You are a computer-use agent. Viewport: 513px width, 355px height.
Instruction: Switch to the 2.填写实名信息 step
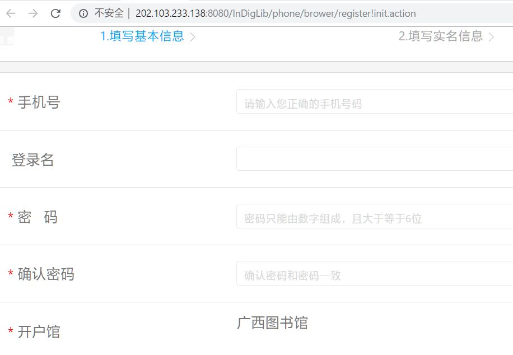point(440,36)
